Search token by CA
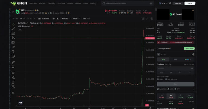 [62, 13]
